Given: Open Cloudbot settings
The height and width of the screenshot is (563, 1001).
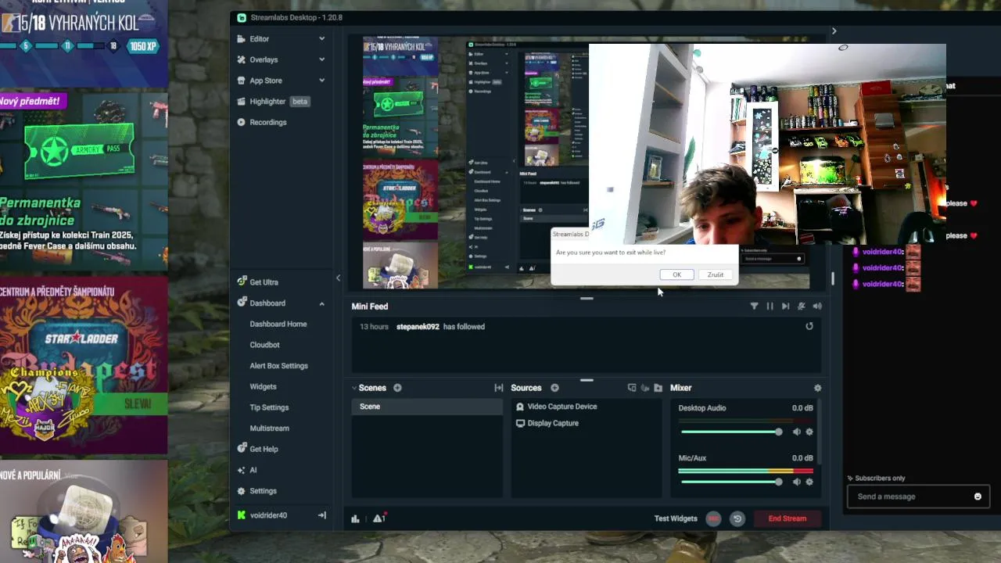Looking at the screenshot, I should click(264, 345).
